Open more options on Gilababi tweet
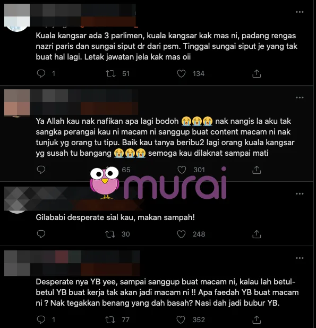Screen dimensions: 316x328 click(x=300, y=194)
